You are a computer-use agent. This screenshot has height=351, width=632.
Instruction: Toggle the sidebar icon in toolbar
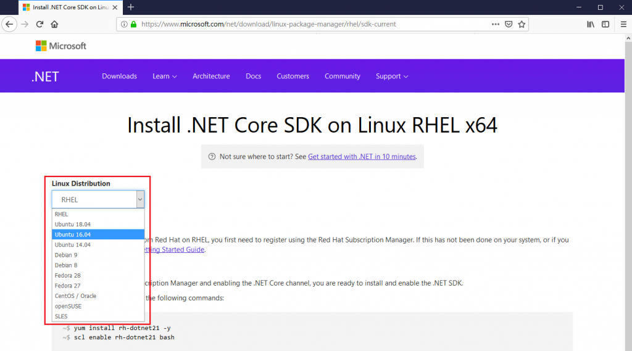coord(605,24)
